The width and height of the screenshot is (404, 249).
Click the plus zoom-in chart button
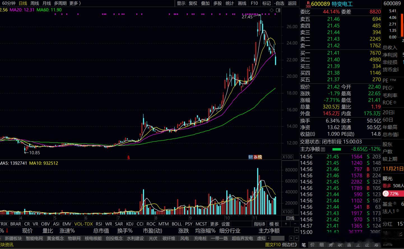click(286, 224)
